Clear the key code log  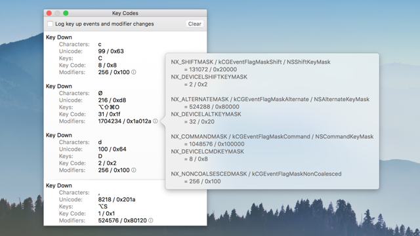click(194, 24)
